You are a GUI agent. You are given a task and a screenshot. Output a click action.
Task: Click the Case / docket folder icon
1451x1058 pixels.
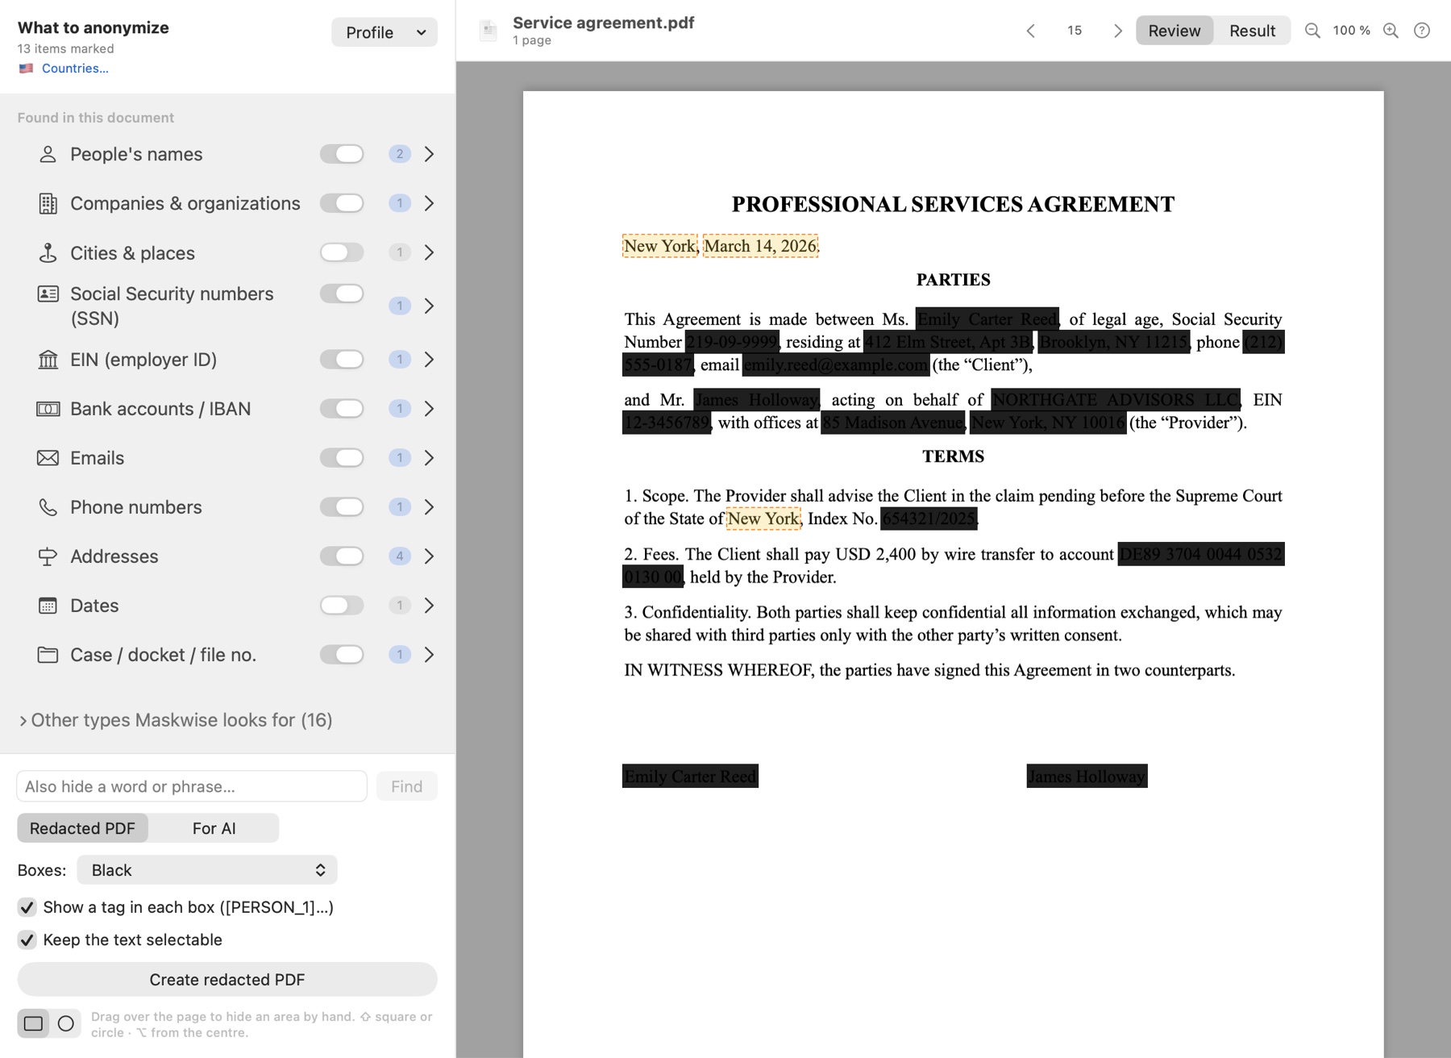click(48, 655)
